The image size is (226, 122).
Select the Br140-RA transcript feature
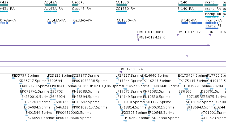pos(190,11)
